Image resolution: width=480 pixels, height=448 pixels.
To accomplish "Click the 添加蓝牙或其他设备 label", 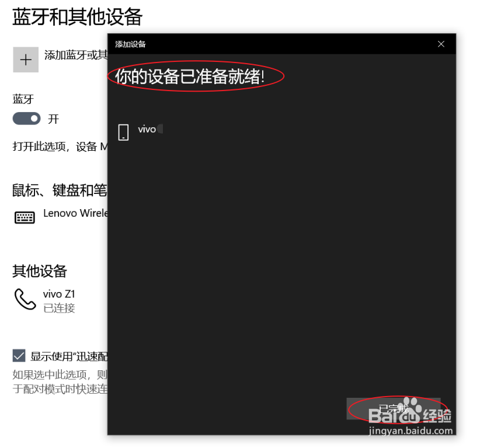I will pyautogui.click(x=76, y=55).
